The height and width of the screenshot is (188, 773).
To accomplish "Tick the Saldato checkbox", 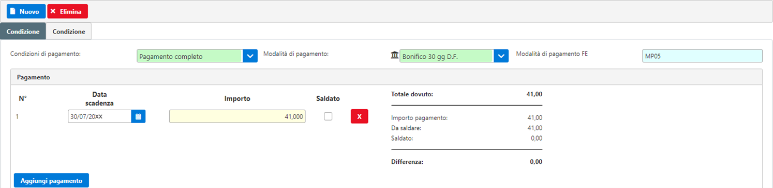I will 328,116.
